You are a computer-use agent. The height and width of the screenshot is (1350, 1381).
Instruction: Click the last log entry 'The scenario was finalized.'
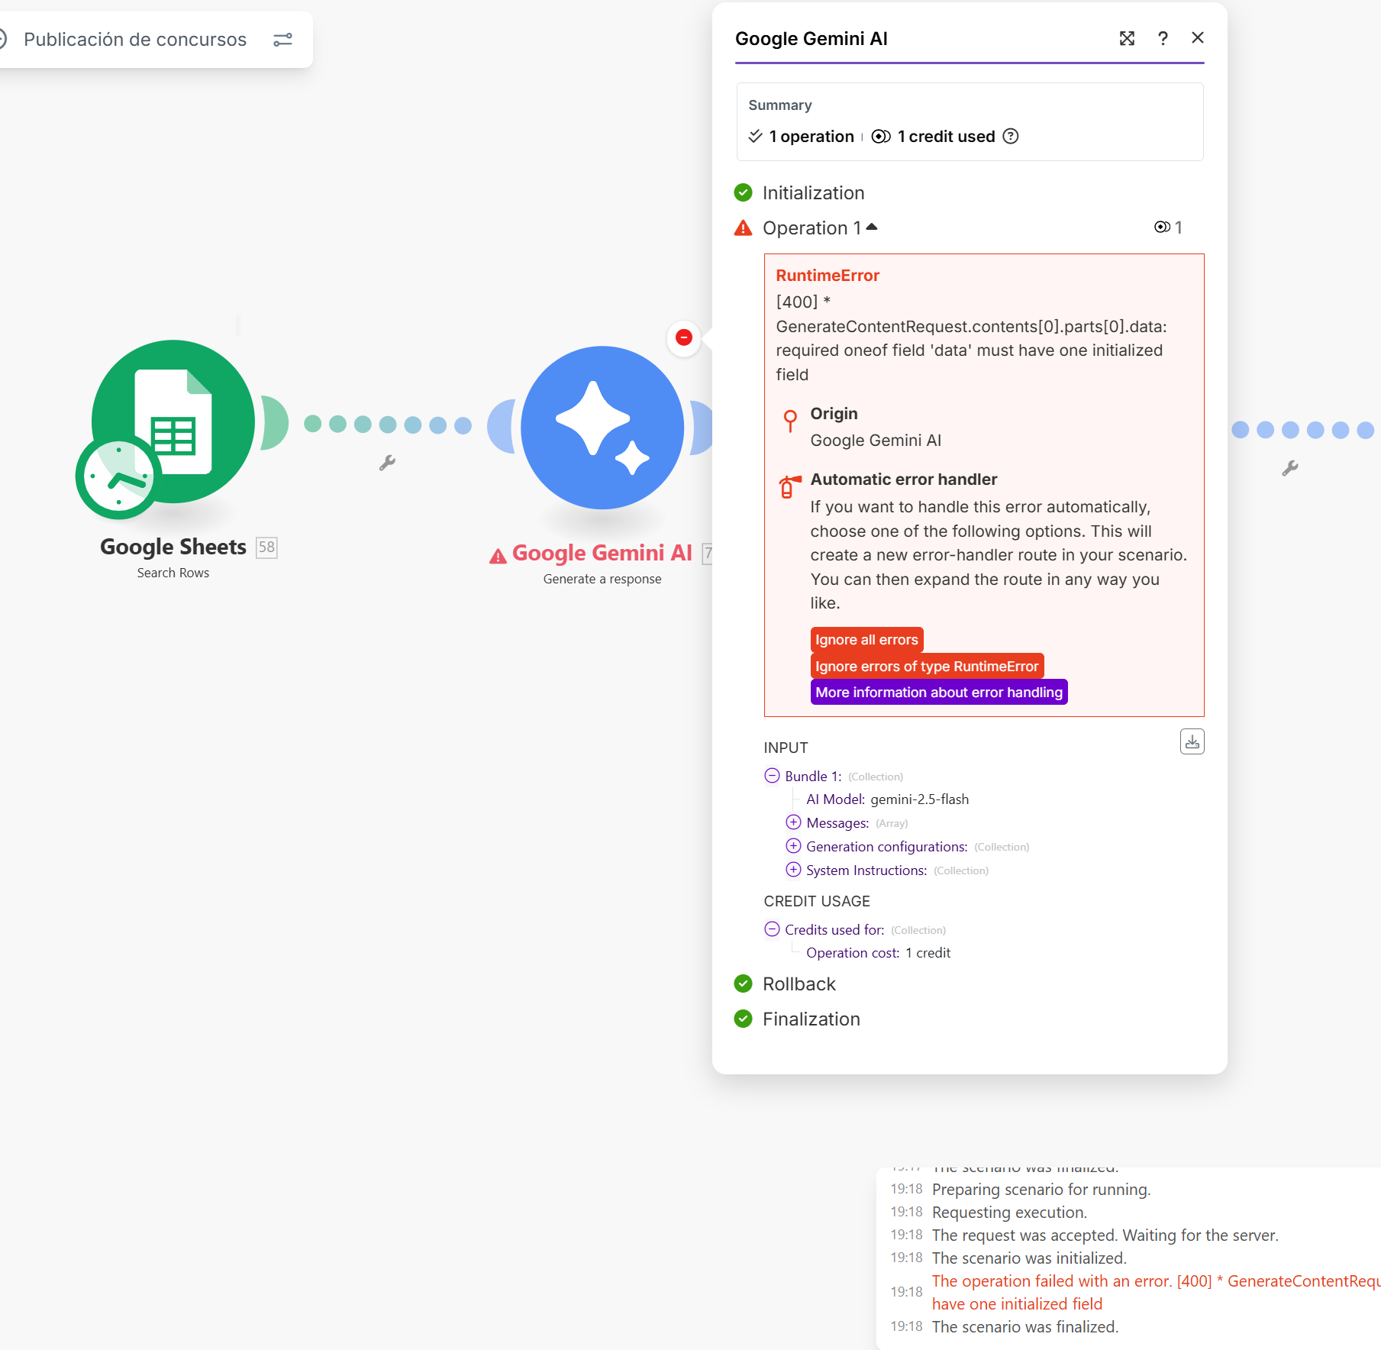tap(1025, 1327)
